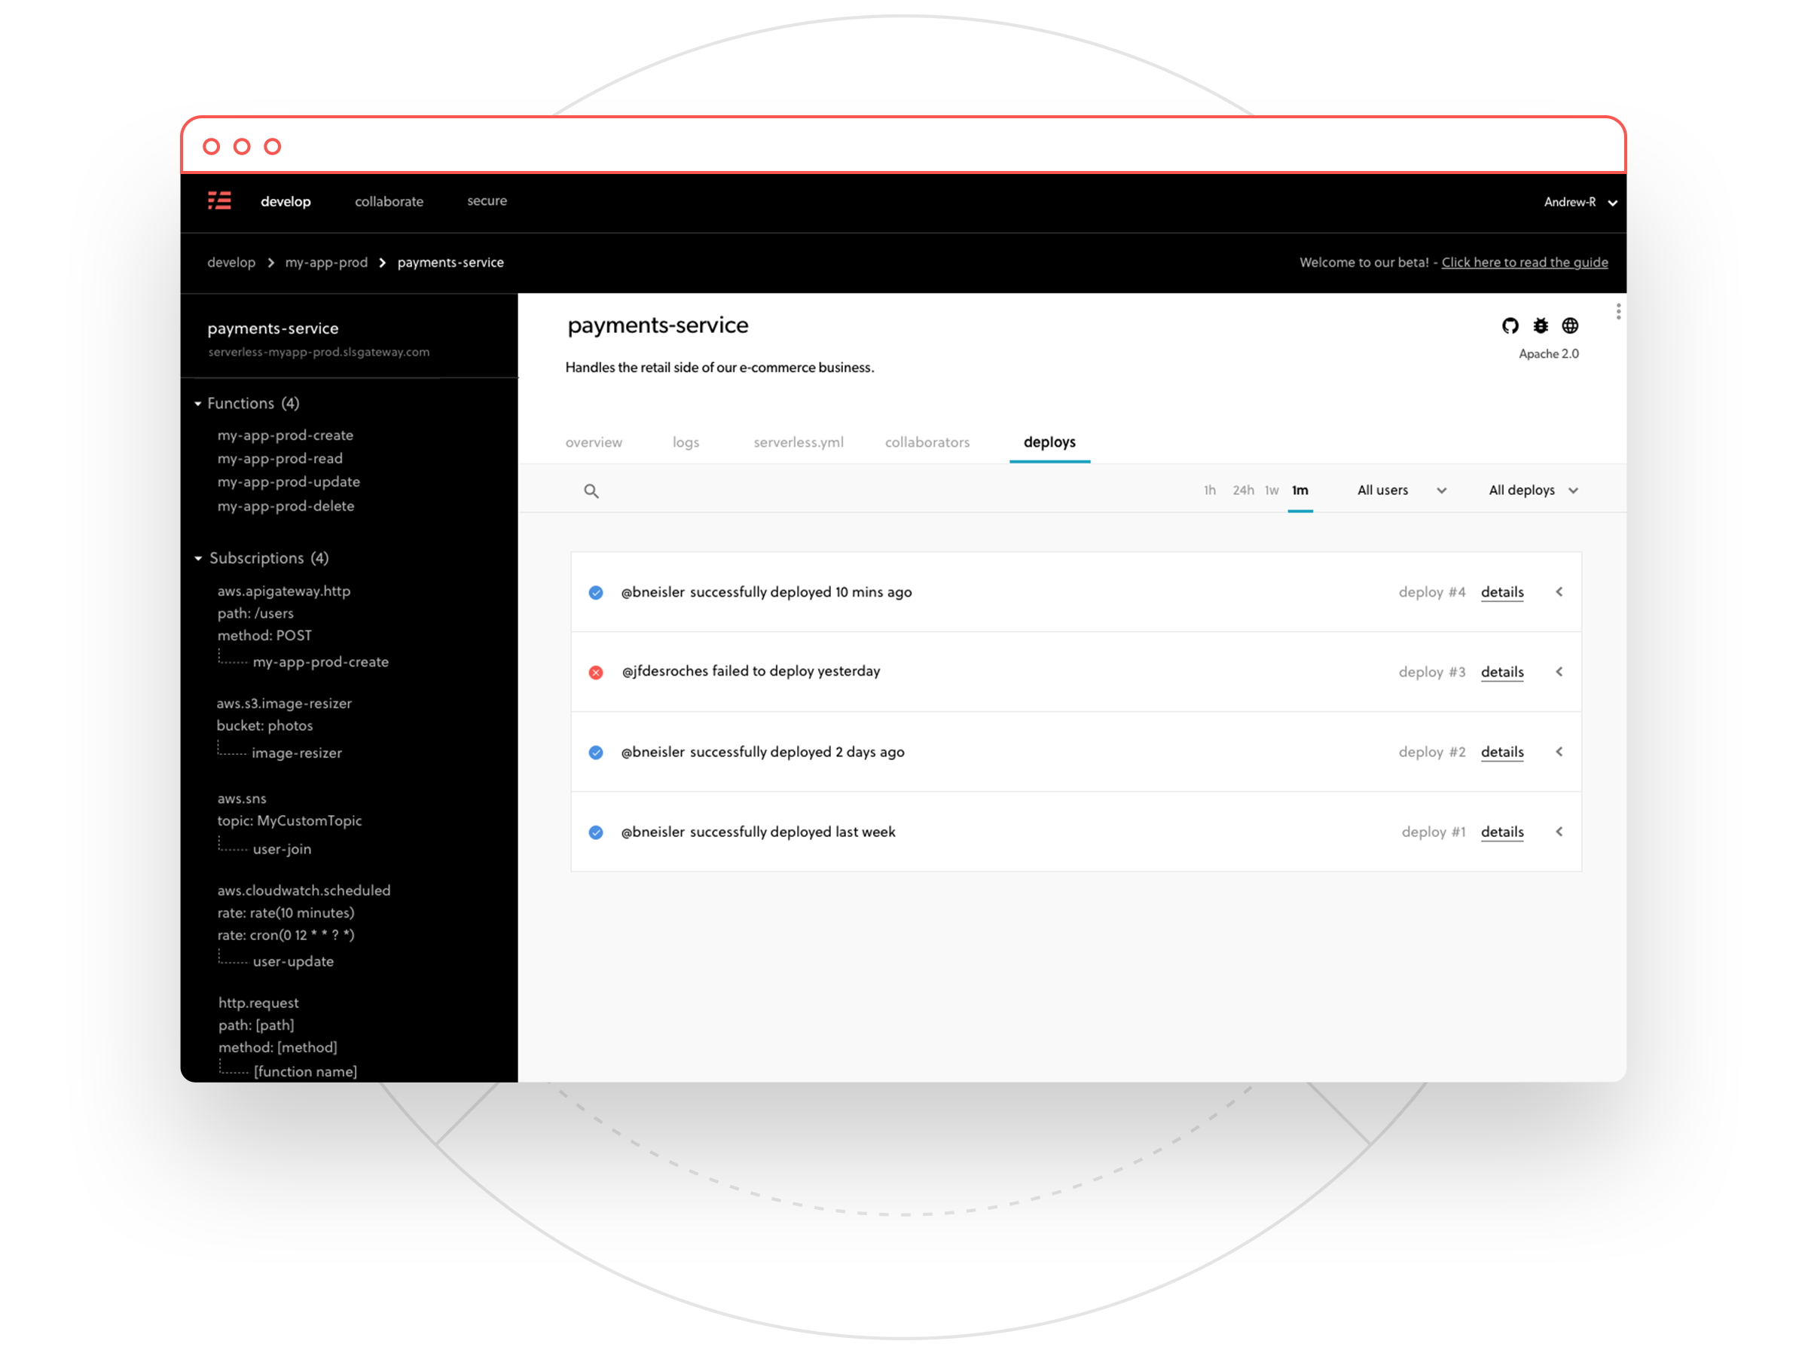Click the Serverless logo icon
Viewport: 1808px width, 1356px height.
tap(219, 200)
